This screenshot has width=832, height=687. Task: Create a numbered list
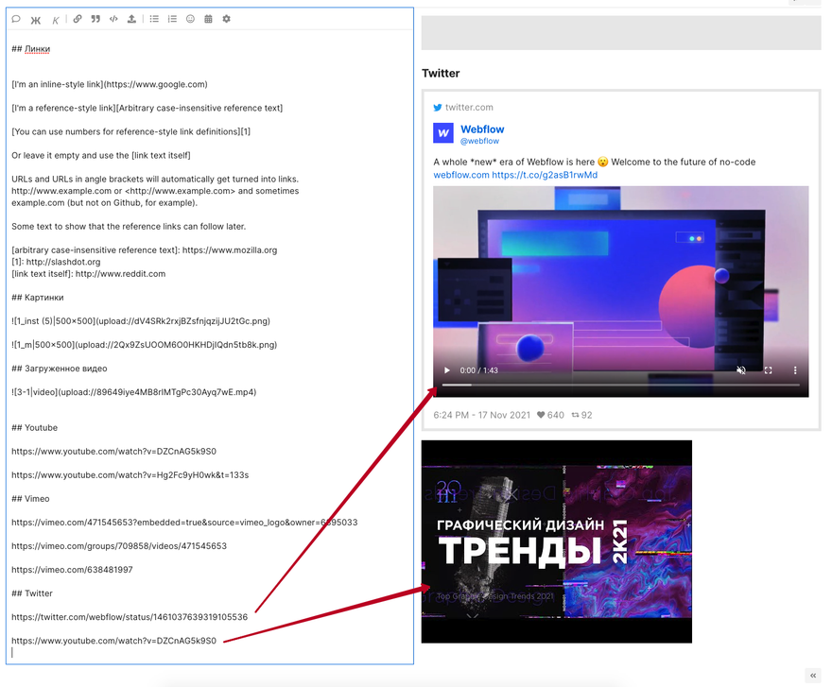coord(172,19)
